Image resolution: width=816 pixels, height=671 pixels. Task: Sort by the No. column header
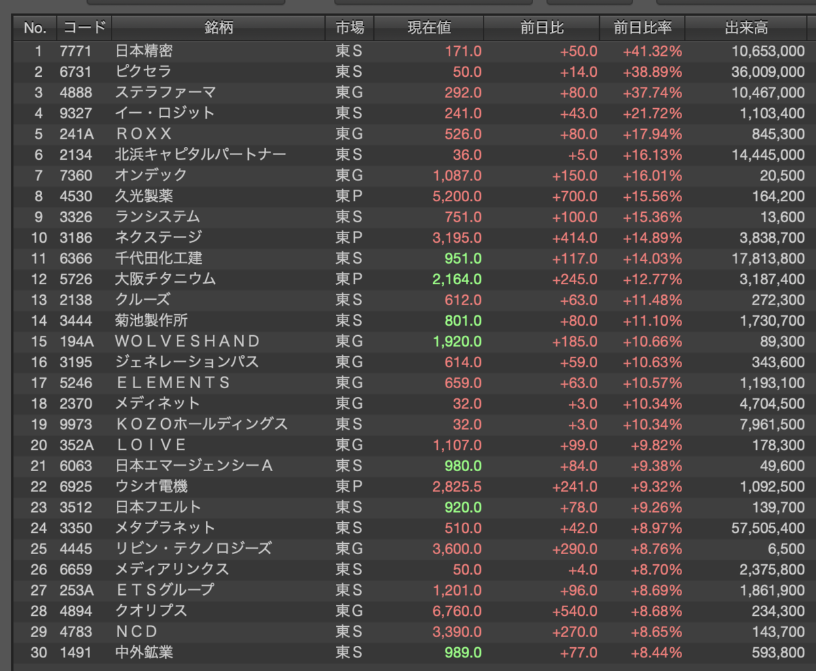click(x=35, y=28)
